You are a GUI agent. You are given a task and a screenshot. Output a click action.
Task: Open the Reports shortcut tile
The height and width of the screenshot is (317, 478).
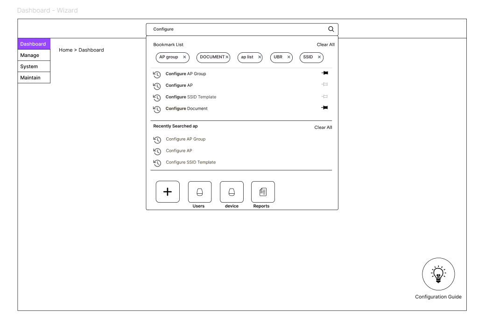point(263,192)
